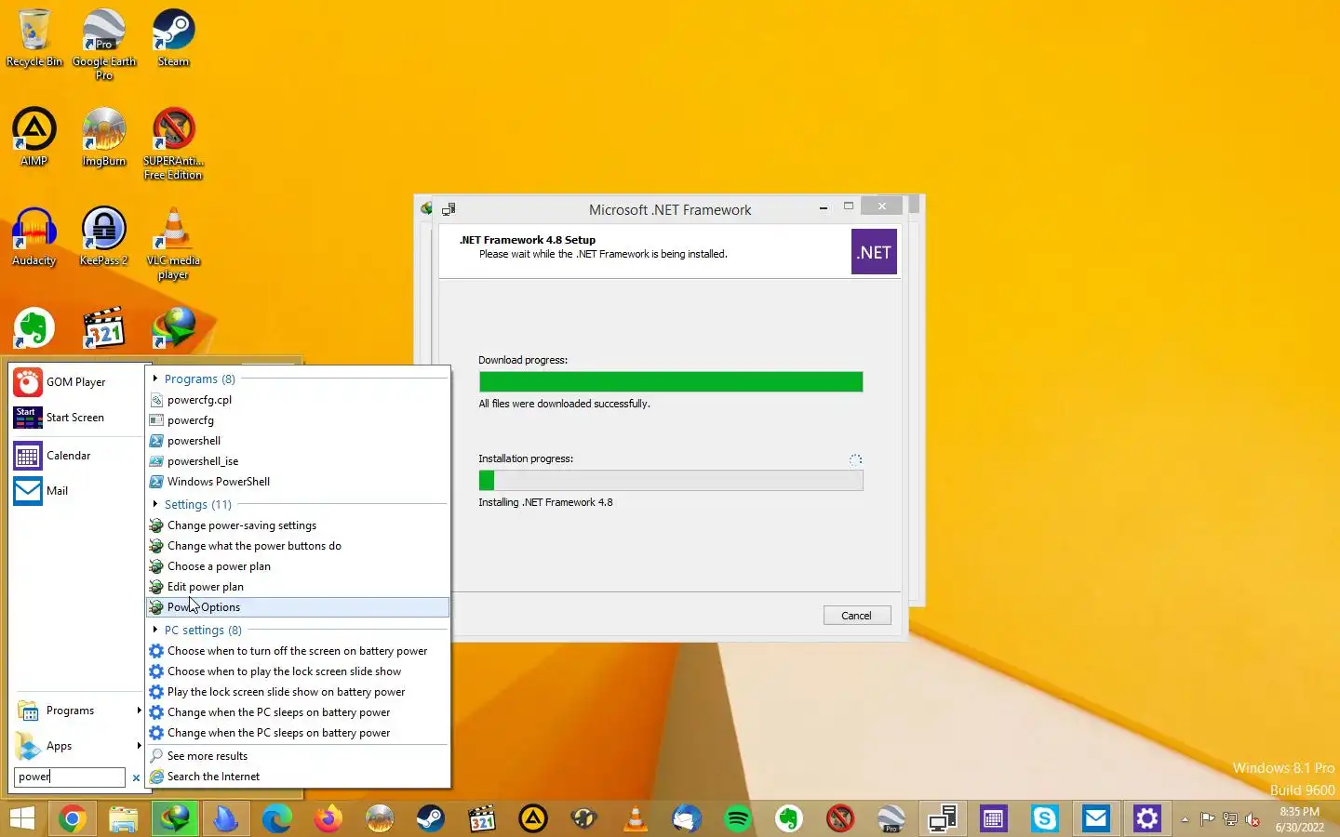Open Spotify from the taskbar
Image resolution: width=1340 pixels, height=837 pixels.
[738, 818]
